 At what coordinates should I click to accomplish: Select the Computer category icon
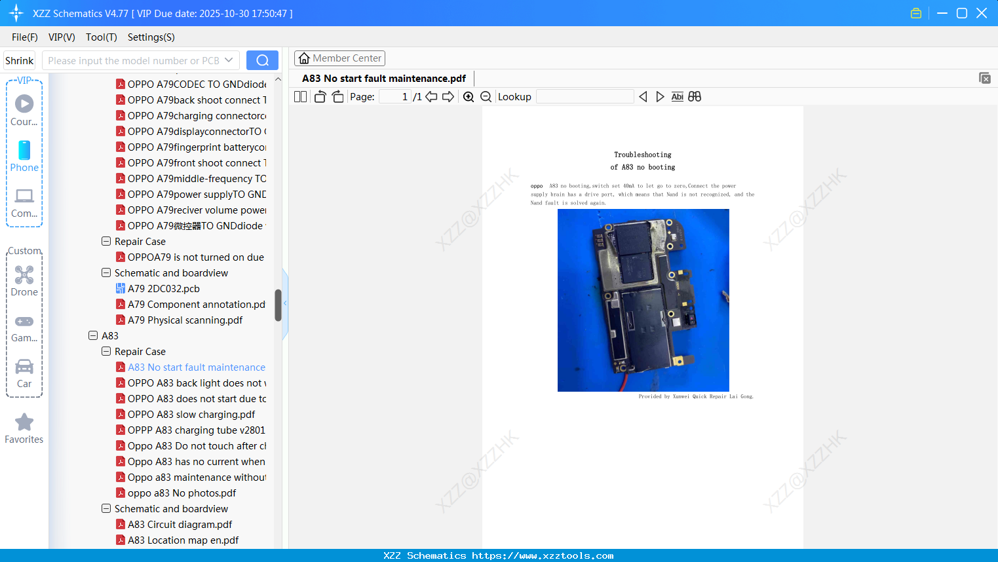point(24,203)
